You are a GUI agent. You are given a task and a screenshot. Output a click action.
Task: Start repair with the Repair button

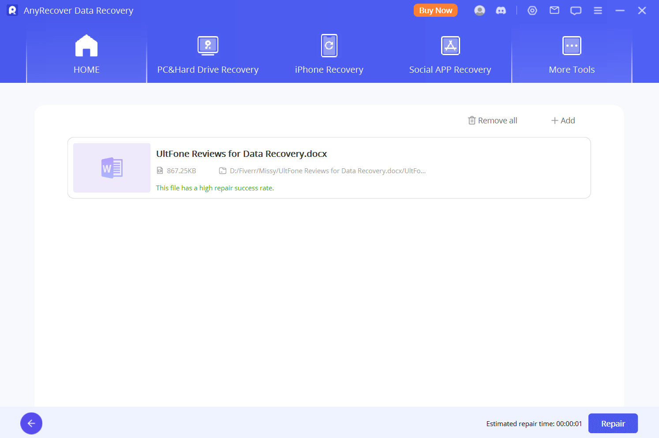tap(613, 423)
